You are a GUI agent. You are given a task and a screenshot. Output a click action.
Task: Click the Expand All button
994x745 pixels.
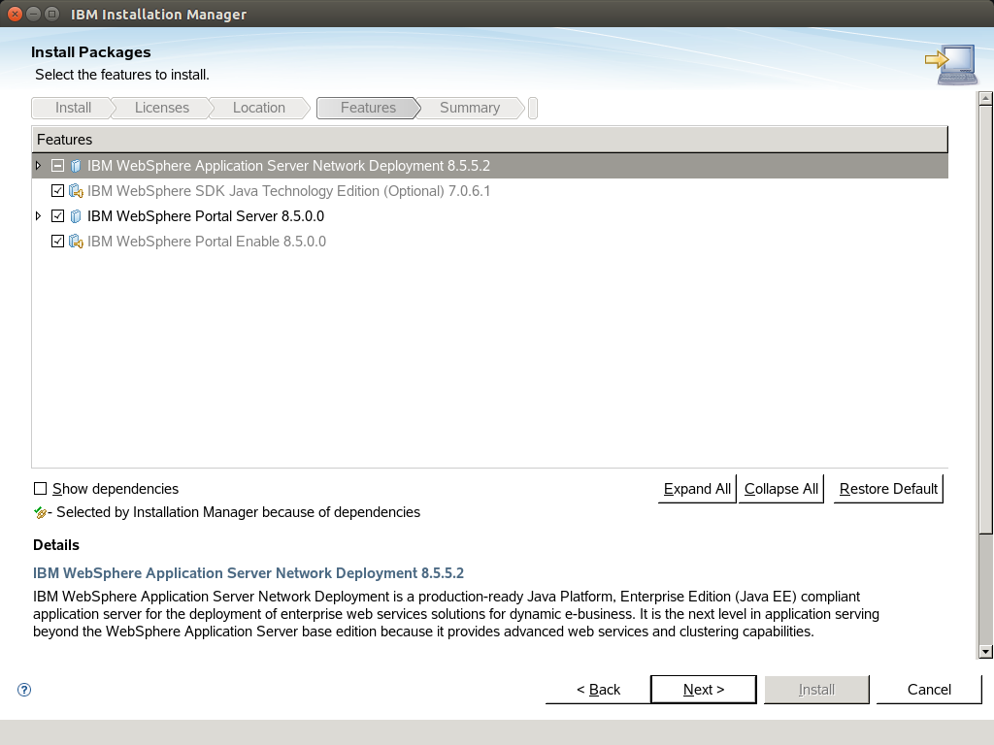[697, 489]
